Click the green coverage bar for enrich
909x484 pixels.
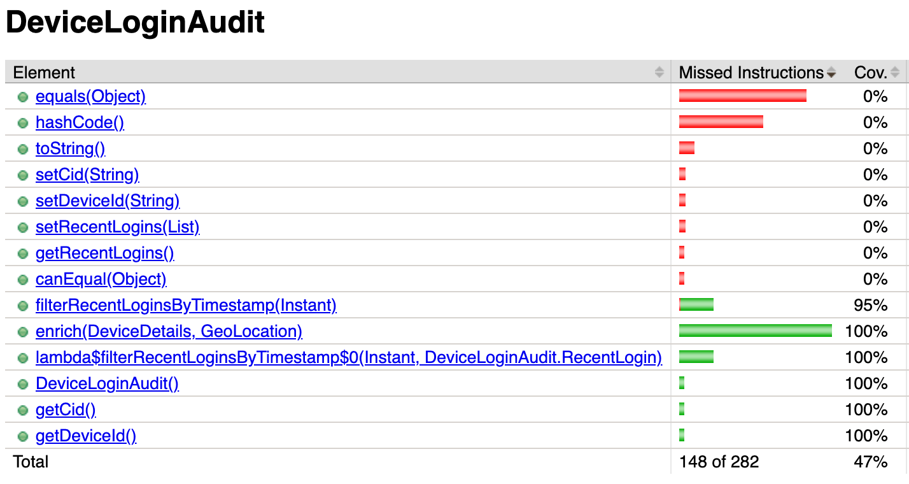(755, 331)
